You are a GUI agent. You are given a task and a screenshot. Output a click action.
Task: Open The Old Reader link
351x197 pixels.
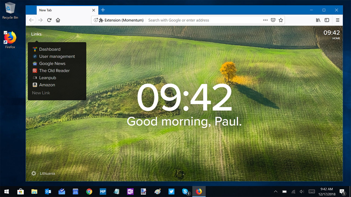click(54, 71)
